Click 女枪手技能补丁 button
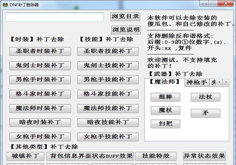Screen dimensions: 236x165 [108, 137]
